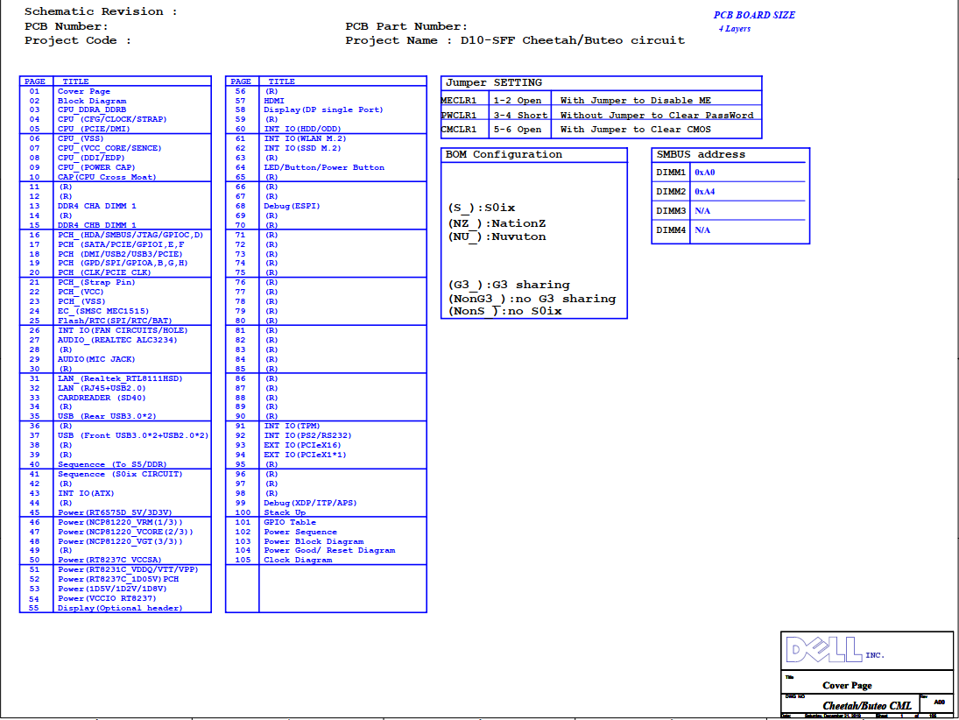Open the Power Sequence page entry
The image size is (959, 720).
pos(300,532)
